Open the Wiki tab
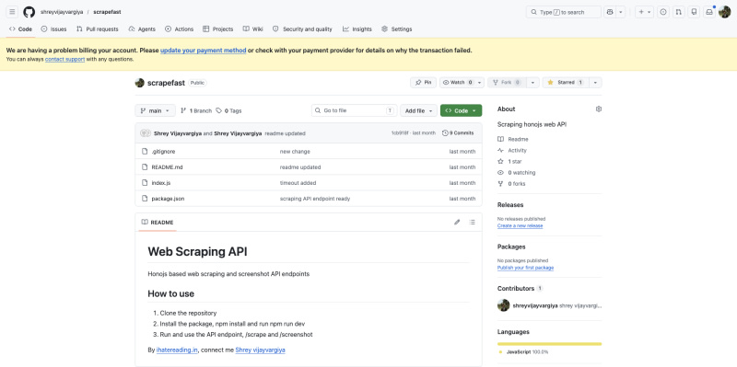 tap(252, 29)
